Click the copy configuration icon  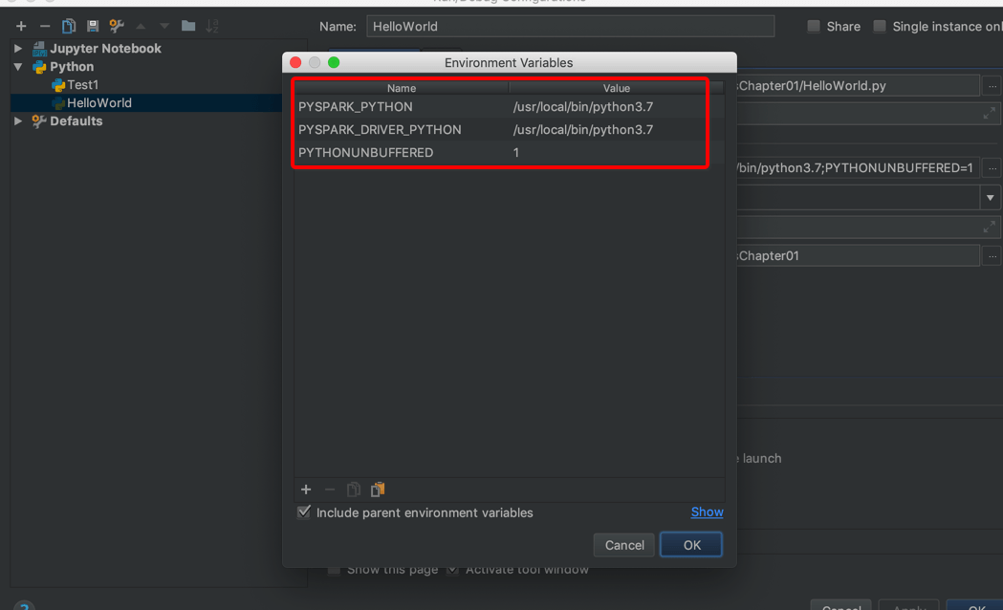pos(69,26)
